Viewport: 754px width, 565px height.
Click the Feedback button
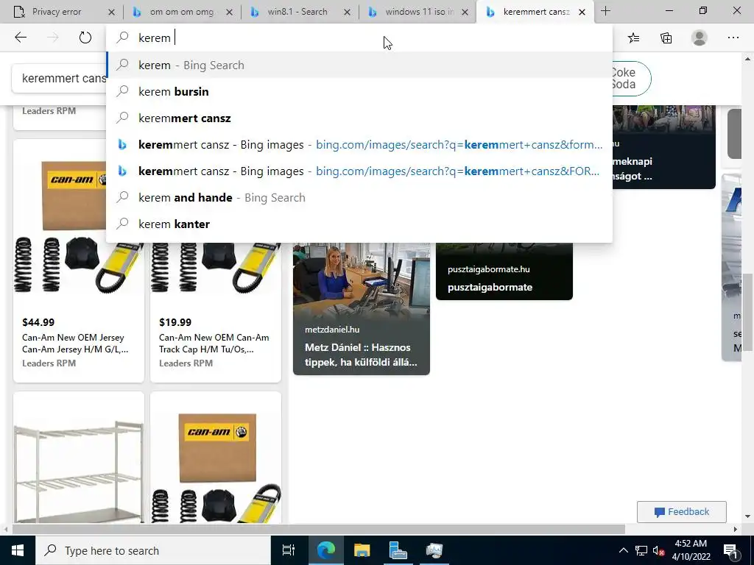681,512
